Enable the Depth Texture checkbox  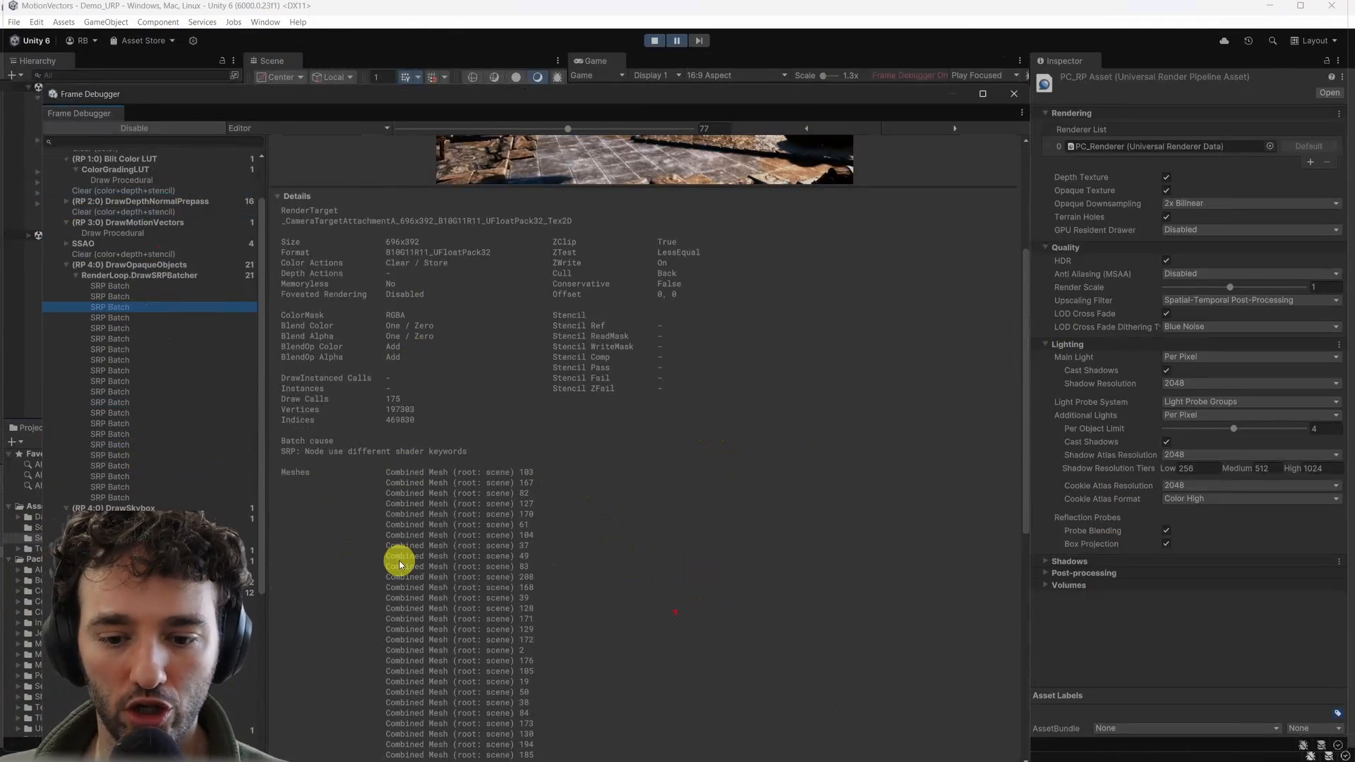point(1167,177)
